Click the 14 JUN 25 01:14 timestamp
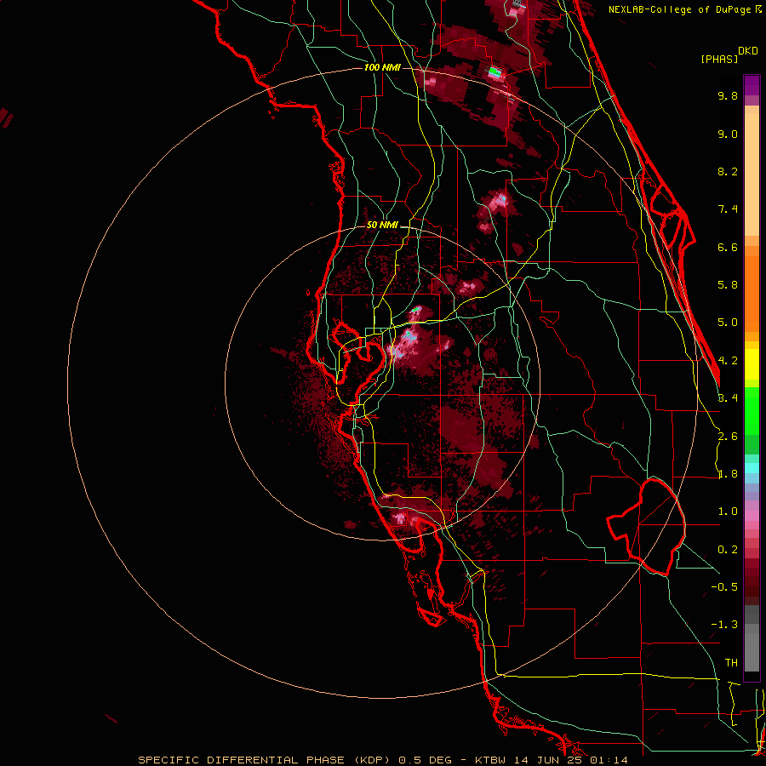Screen dimensions: 766x766 click(569, 760)
